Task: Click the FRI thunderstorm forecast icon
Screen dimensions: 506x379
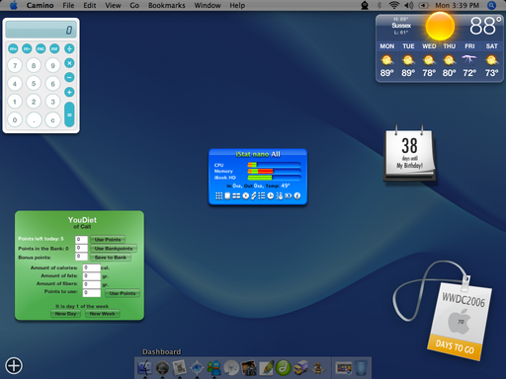Action: point(469,59)
